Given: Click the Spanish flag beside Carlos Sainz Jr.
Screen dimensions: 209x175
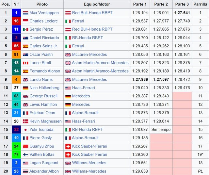Looking at the screenshot, I should click(25, 46).
